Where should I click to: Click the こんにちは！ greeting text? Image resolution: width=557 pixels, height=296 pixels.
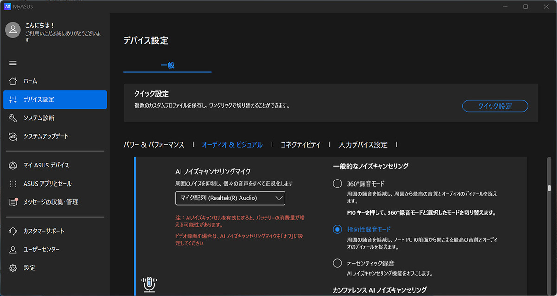click(39, 26)
